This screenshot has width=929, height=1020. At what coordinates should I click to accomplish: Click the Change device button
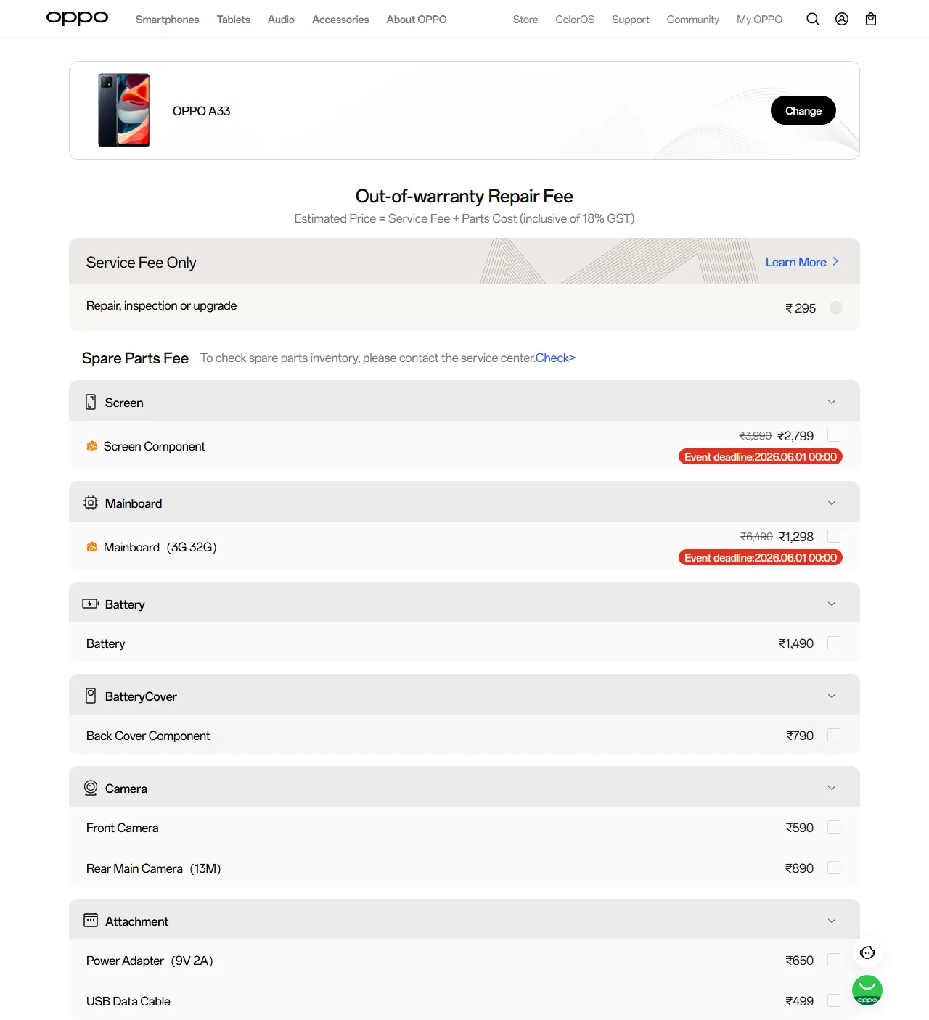pos(803,110)
